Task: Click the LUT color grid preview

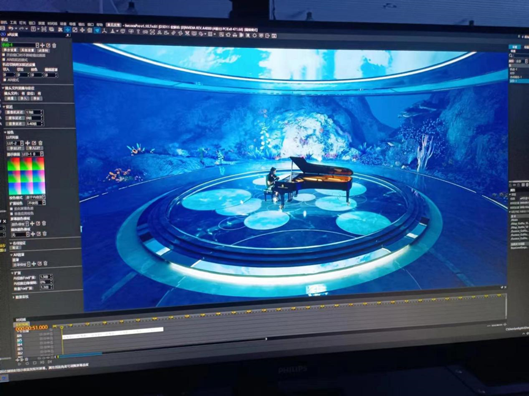Action: coord(26,175)
